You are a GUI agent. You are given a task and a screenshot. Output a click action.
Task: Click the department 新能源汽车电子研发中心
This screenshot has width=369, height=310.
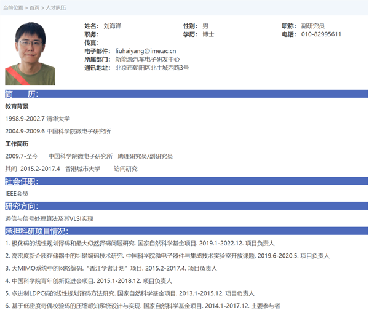coord(148,59)
